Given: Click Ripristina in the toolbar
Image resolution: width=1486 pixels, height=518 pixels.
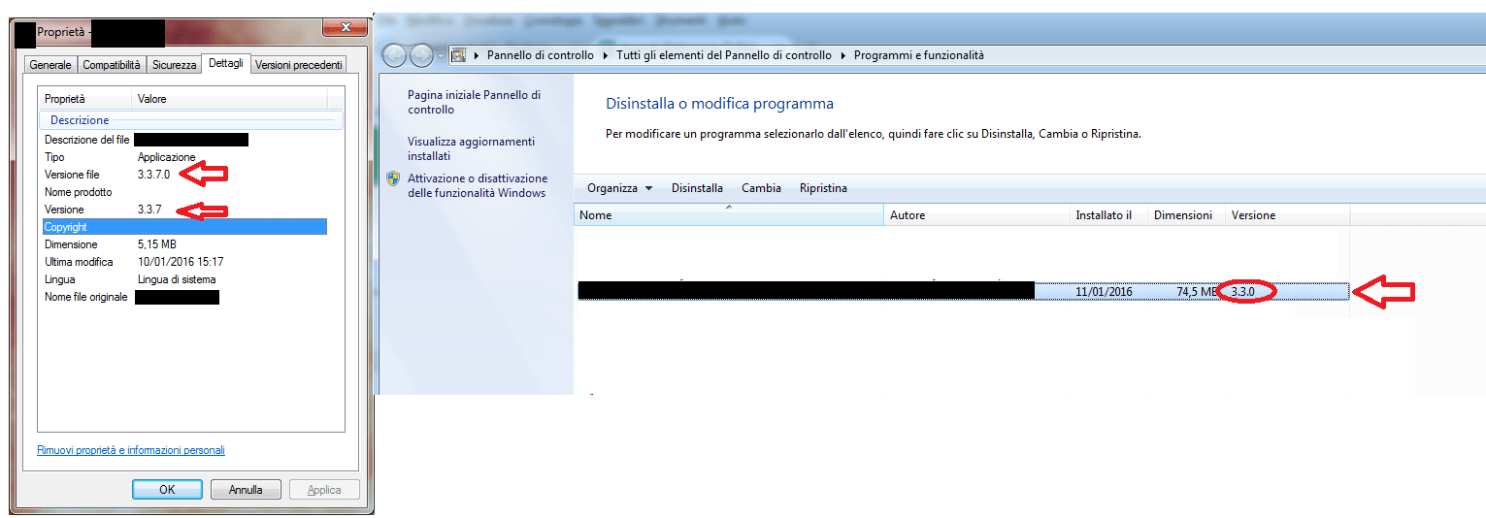Looking at the screenshot, I should click(x=823, y=188).
